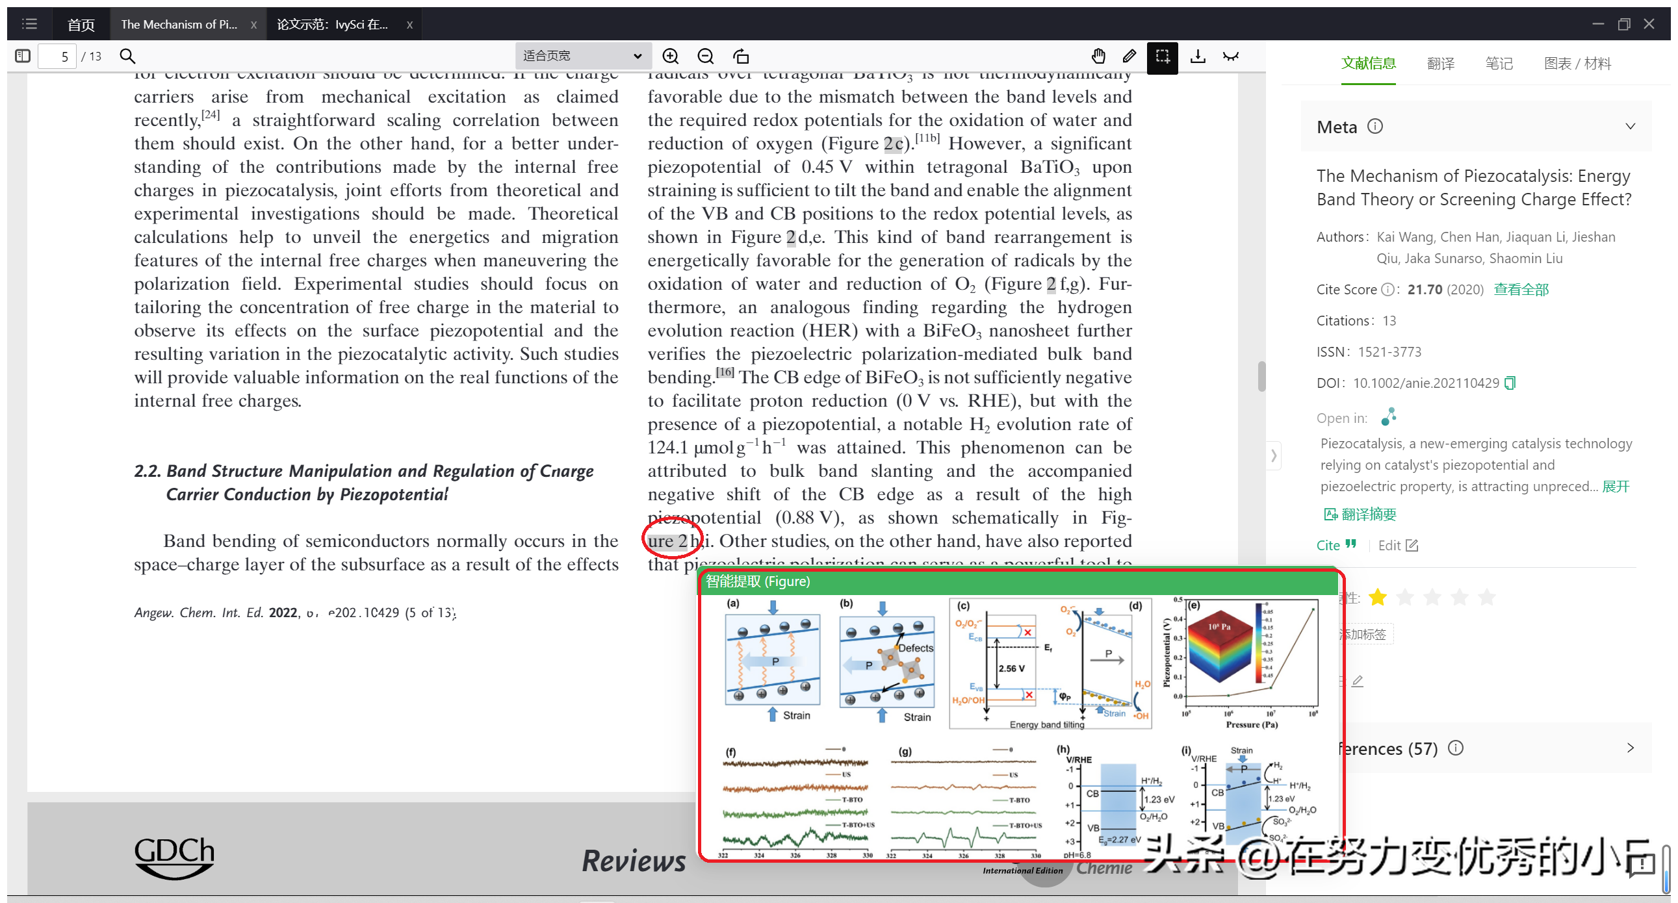Rotate the PDF page
1678x903 pixels.
point(742,57)
